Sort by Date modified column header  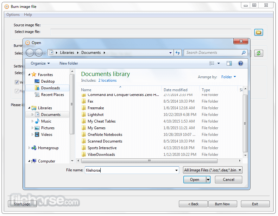(180, 90)
